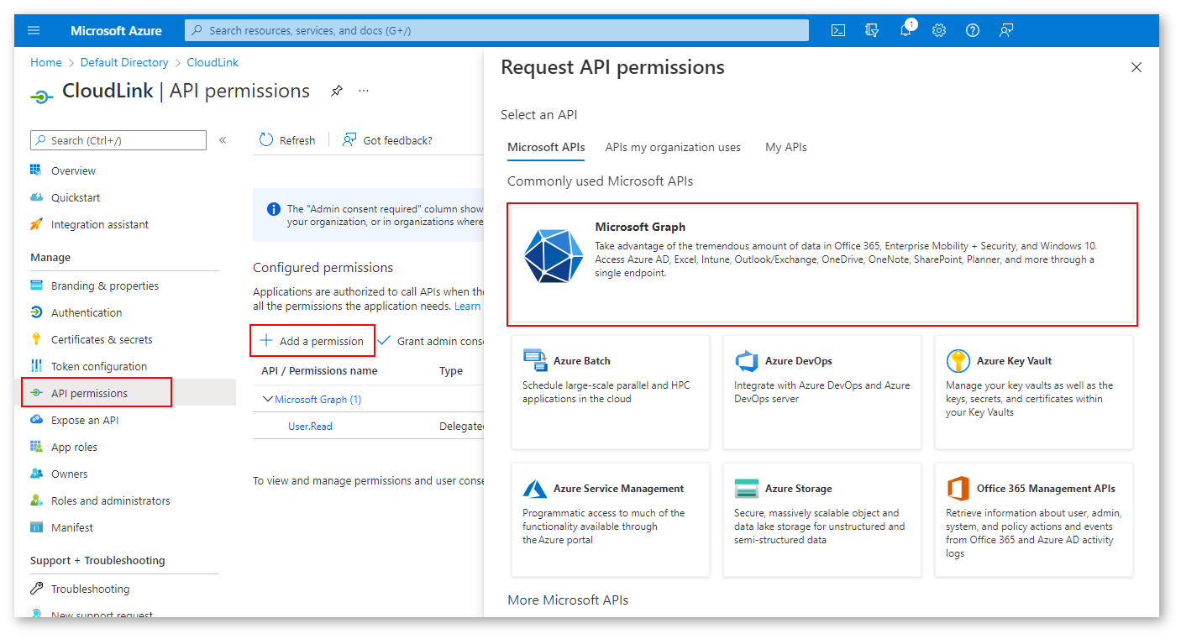This screenshot has height=639, width=1181.
Task: Click the Microsoft Graph polyhedron logo
Action: (x=553, y=254)
